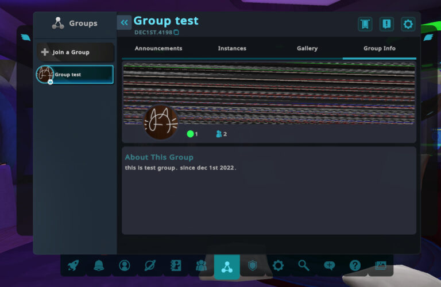
Task: Open the profile icon in bottom bar
Action: click(125, 265)
